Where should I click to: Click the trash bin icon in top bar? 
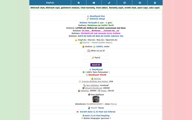(155, 3)
